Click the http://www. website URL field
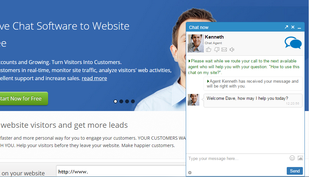Screen dimensions: 309x177 121,172
